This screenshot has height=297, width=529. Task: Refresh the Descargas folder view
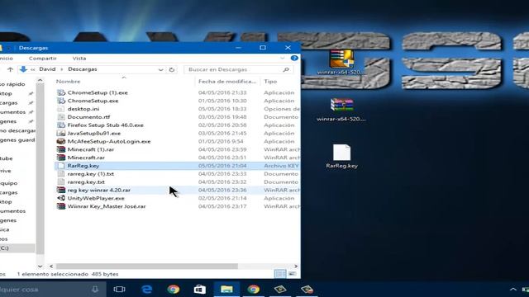pos(172,69)
